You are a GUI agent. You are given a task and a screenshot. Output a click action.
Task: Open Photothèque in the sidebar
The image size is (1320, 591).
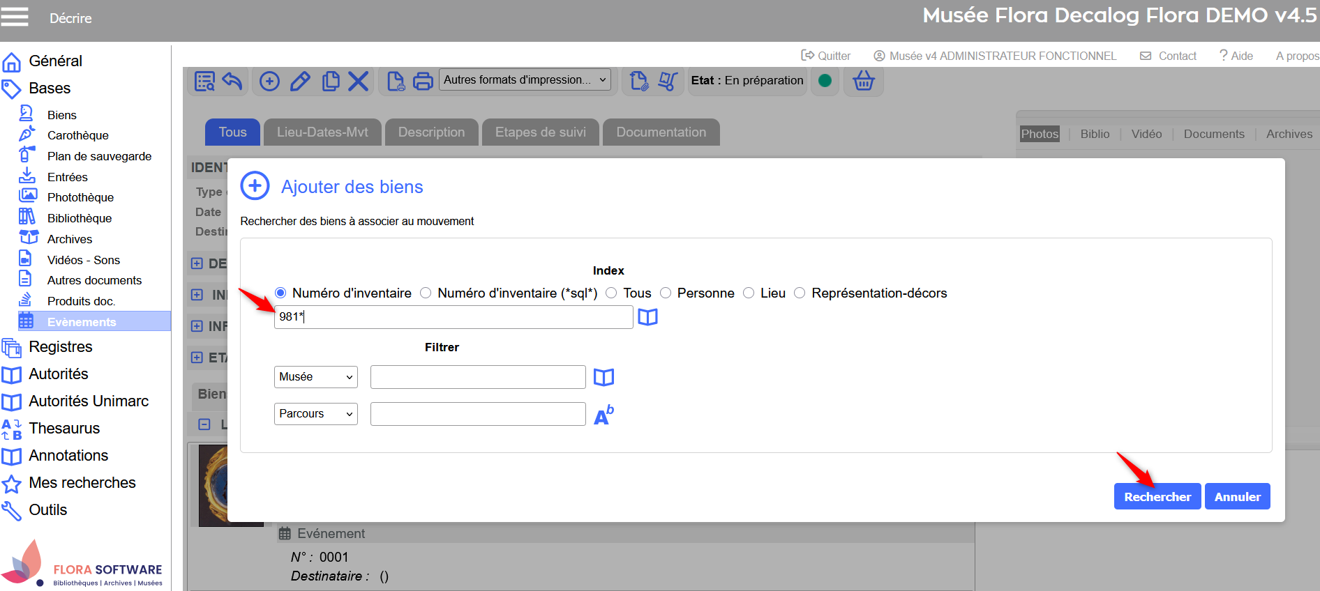point(80,198)
